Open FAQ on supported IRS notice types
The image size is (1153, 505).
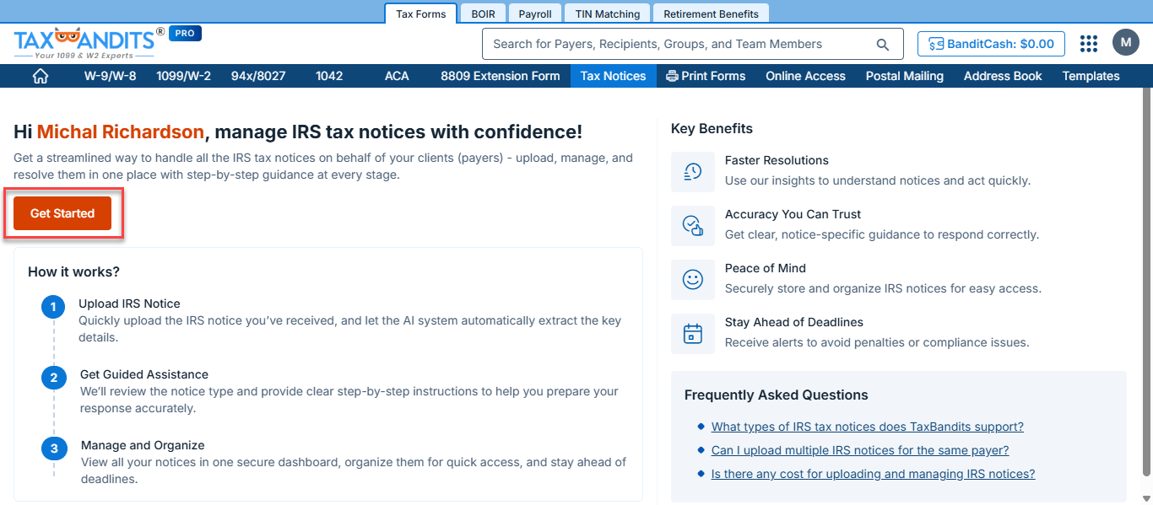tap(867, 427)
